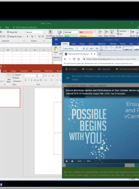
Task: Select column header K in Excel
Action: (35, 50)
